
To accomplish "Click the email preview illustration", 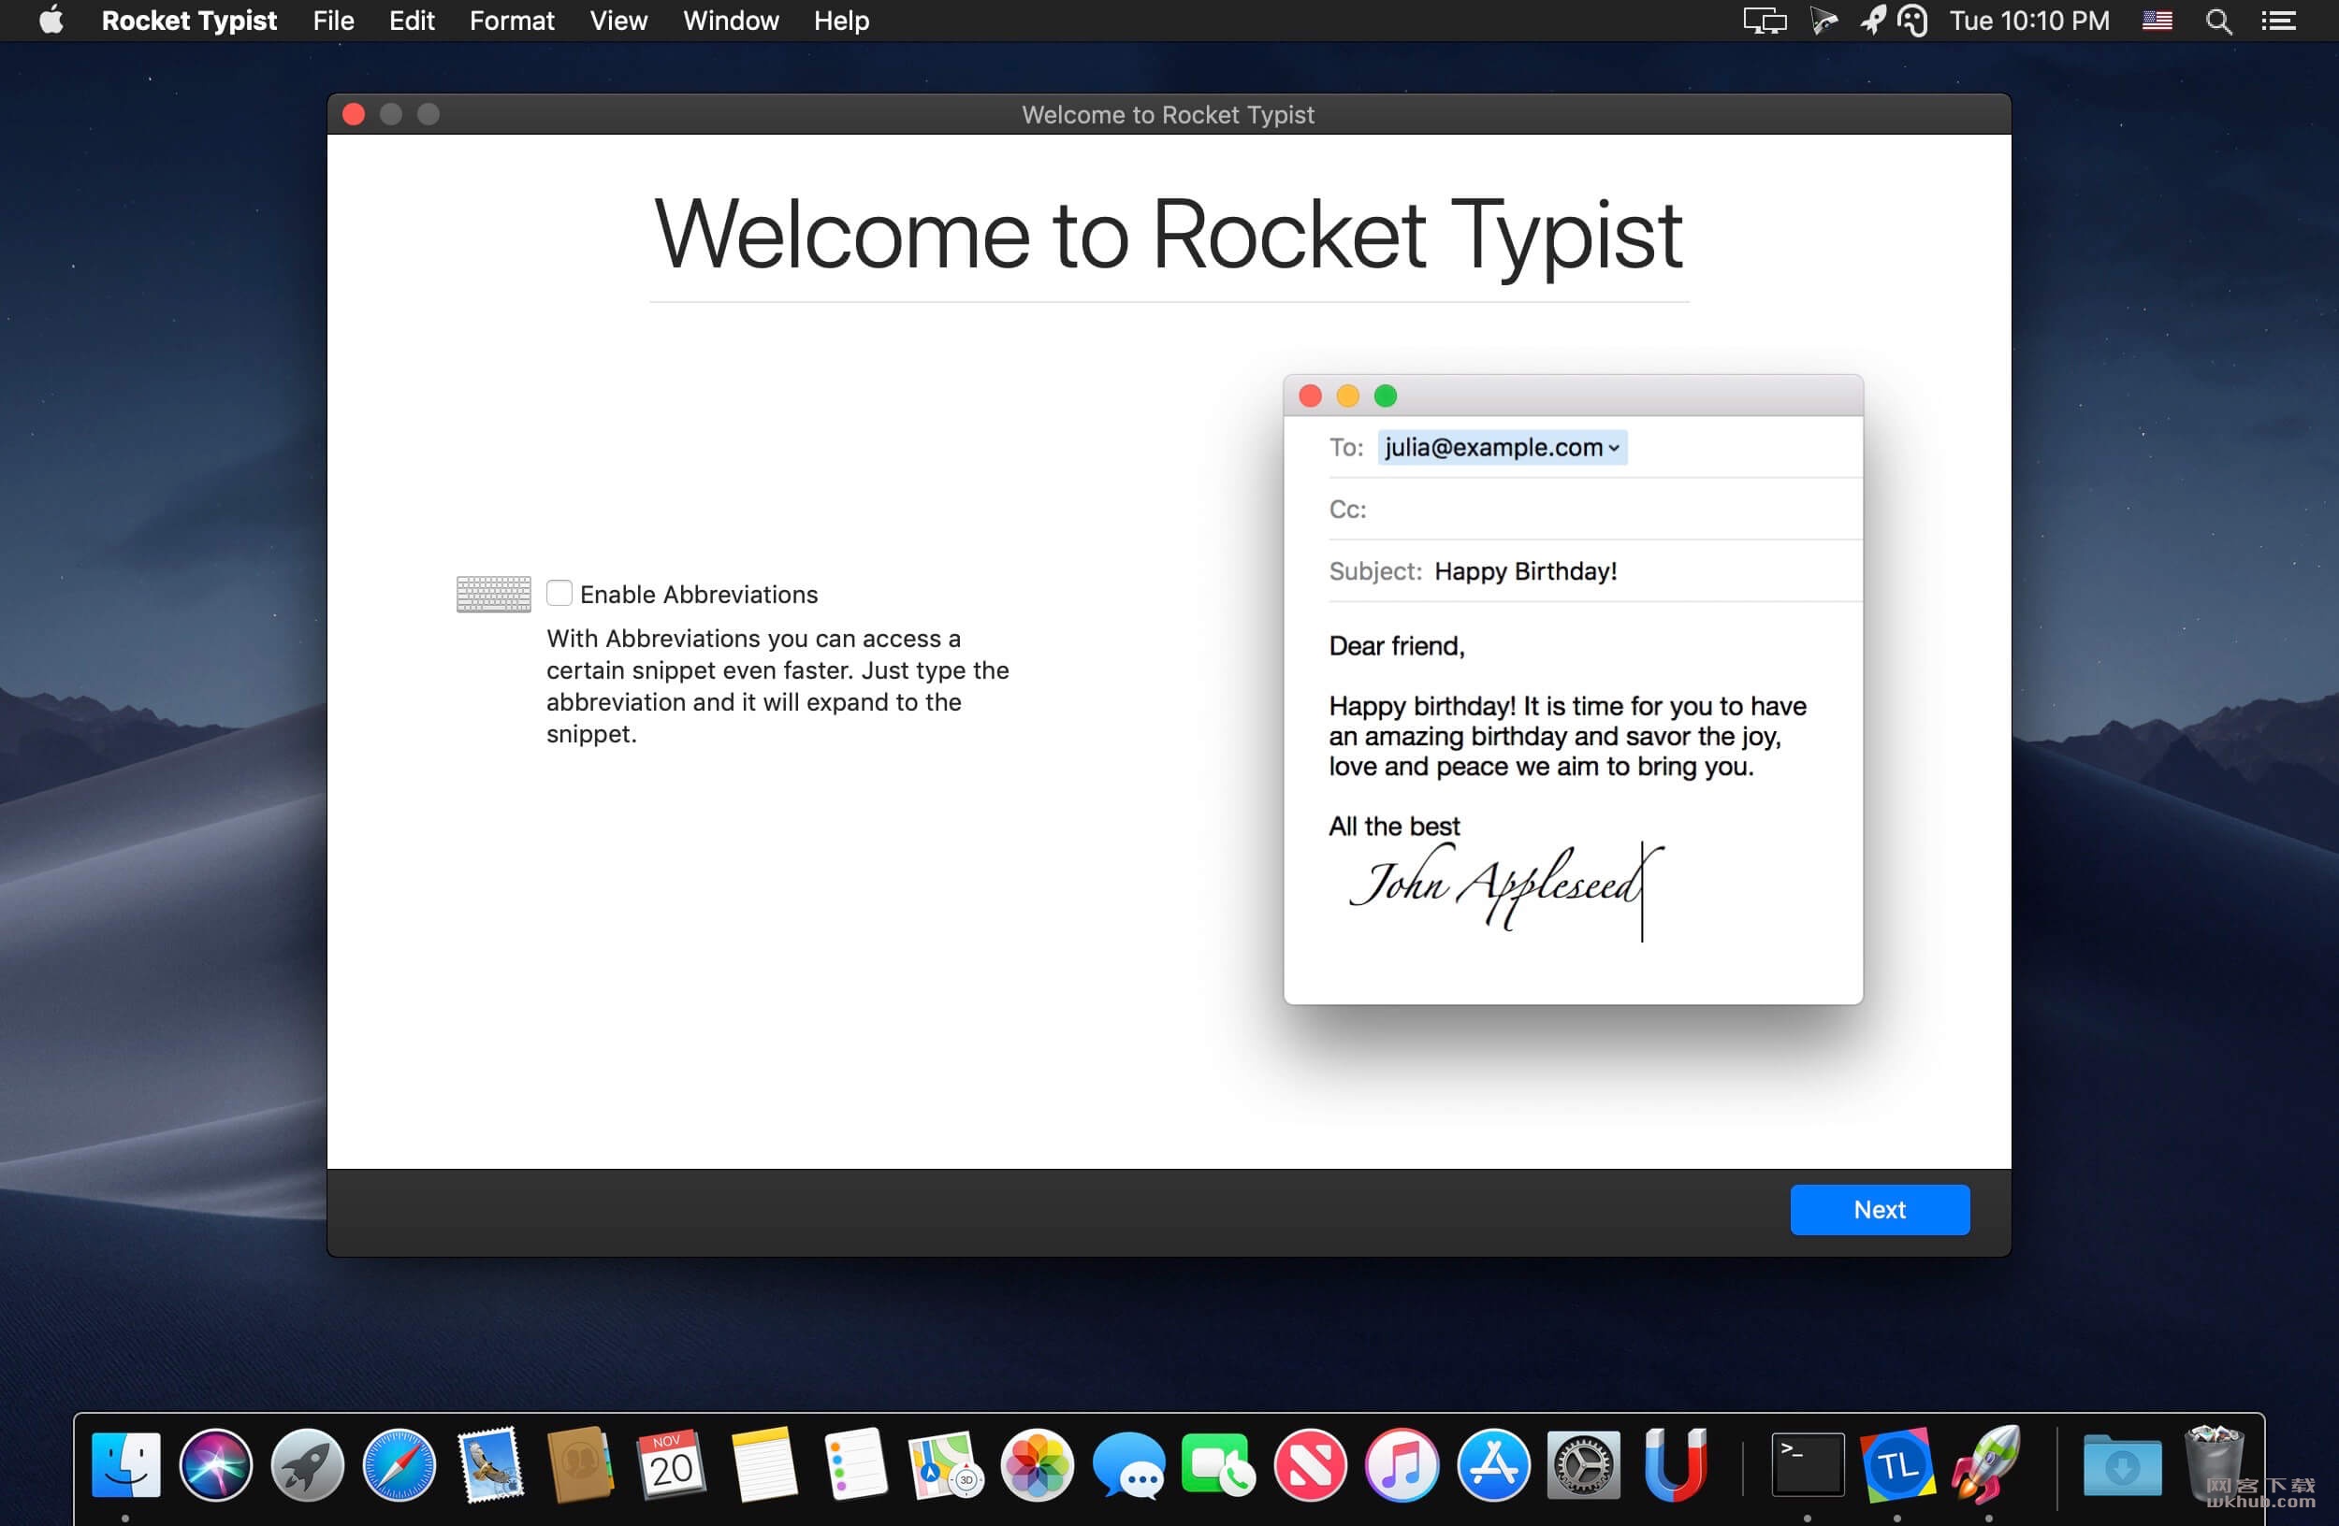I will pos(1573,688).
